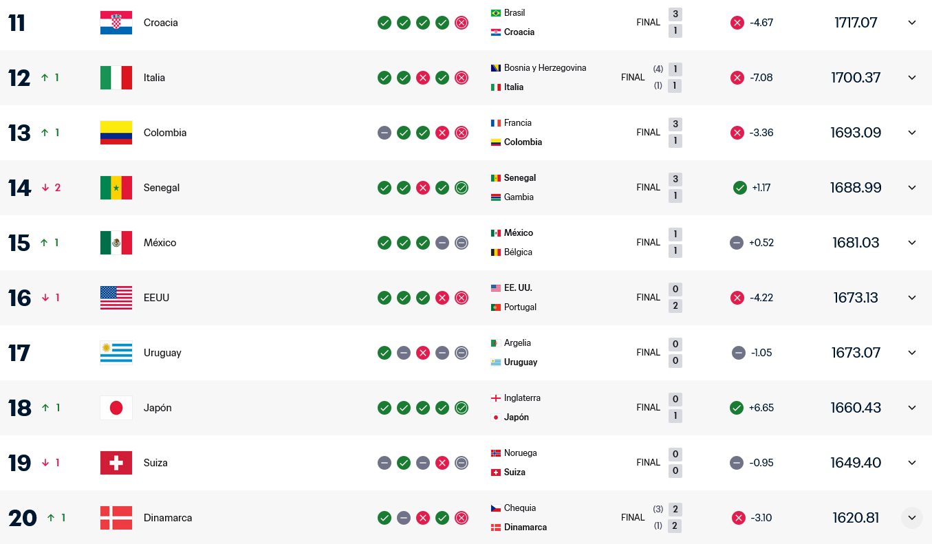Click the Inglaterra opponent name
Viewport: 932px width, 544px height.
tap(522, 398)
